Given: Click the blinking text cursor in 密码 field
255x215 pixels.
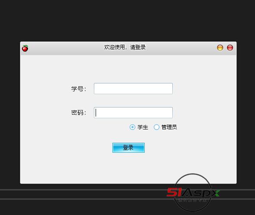Looking at the screenshot, I should pyautogui.click(x=96, y=113).
